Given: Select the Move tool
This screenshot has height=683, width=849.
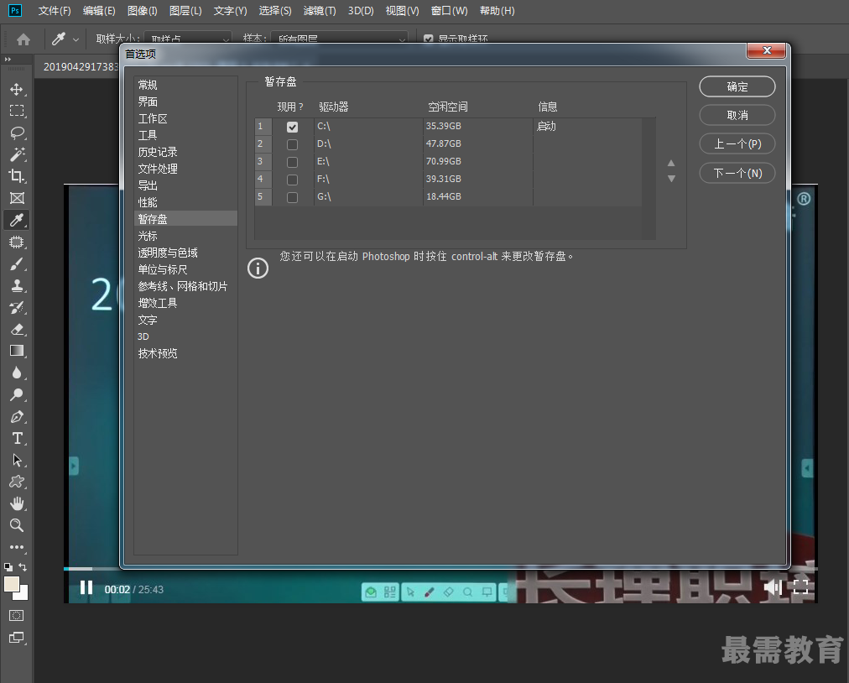Looking at the screenshot, I should tap(17, 89).
